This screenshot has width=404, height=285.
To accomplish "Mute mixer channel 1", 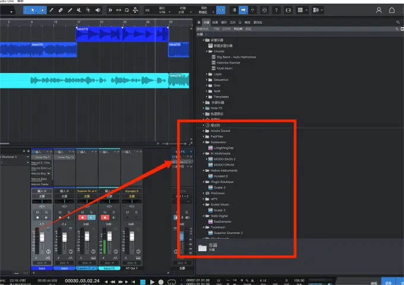I will (37, 213).
